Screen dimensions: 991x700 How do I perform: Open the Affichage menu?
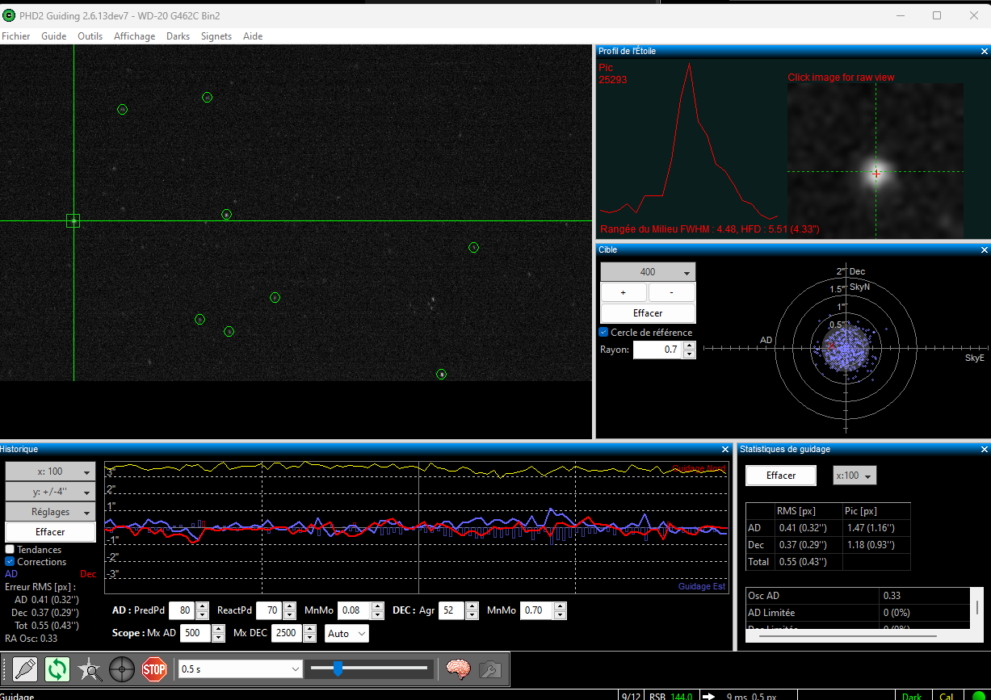pyautogui.click(x=135, y=36)
